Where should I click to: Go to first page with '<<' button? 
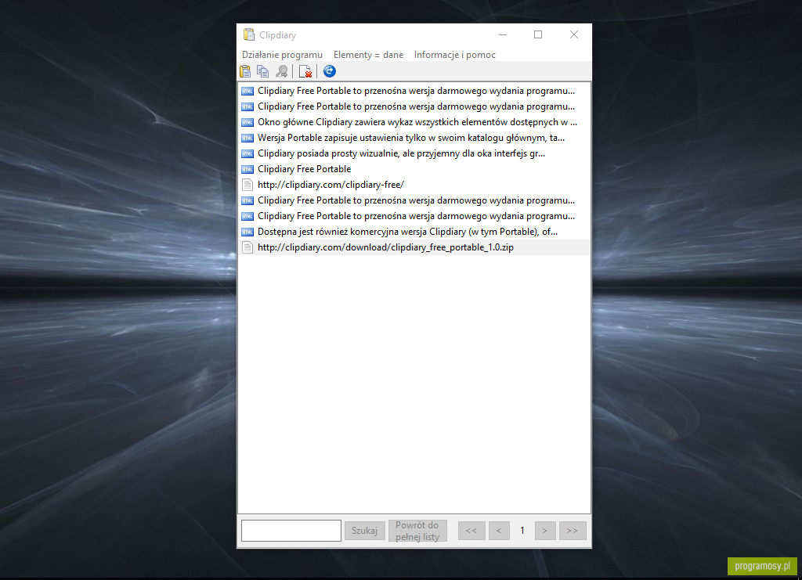click(471, 531)
